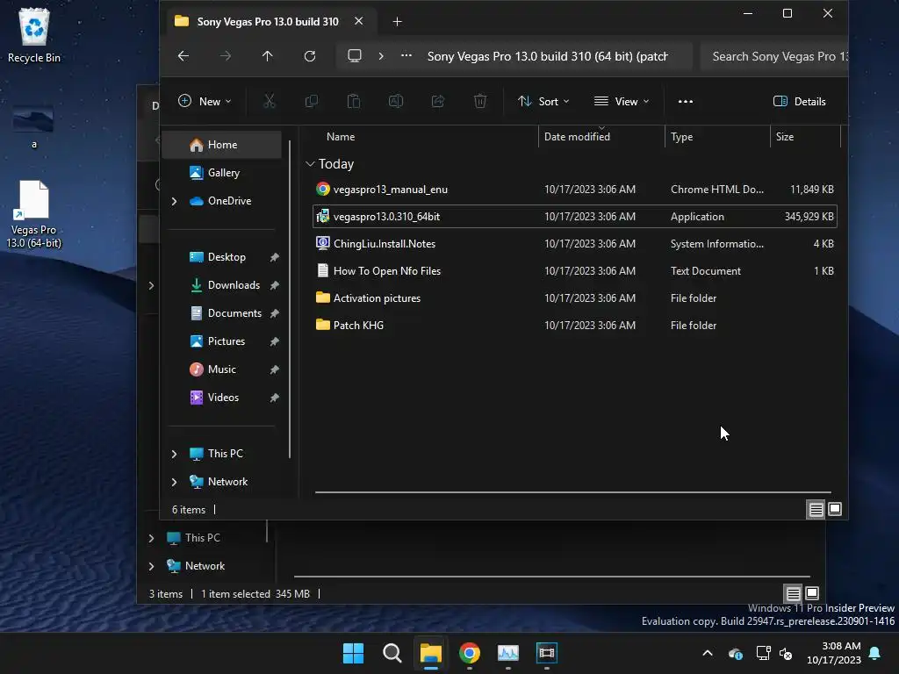Click the chevron after the PC icon in address bar

[x=381, y=56]
